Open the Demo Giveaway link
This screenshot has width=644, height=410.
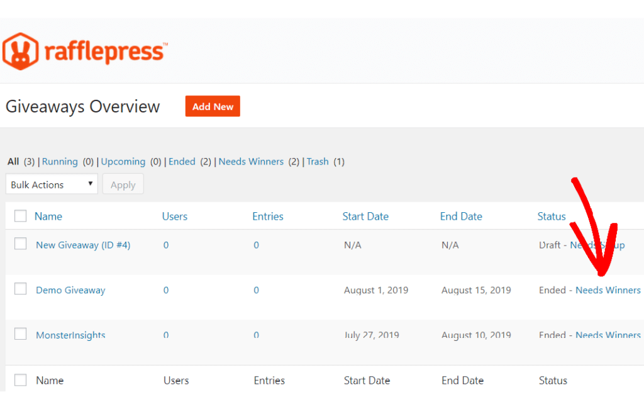tap(70, 290)
